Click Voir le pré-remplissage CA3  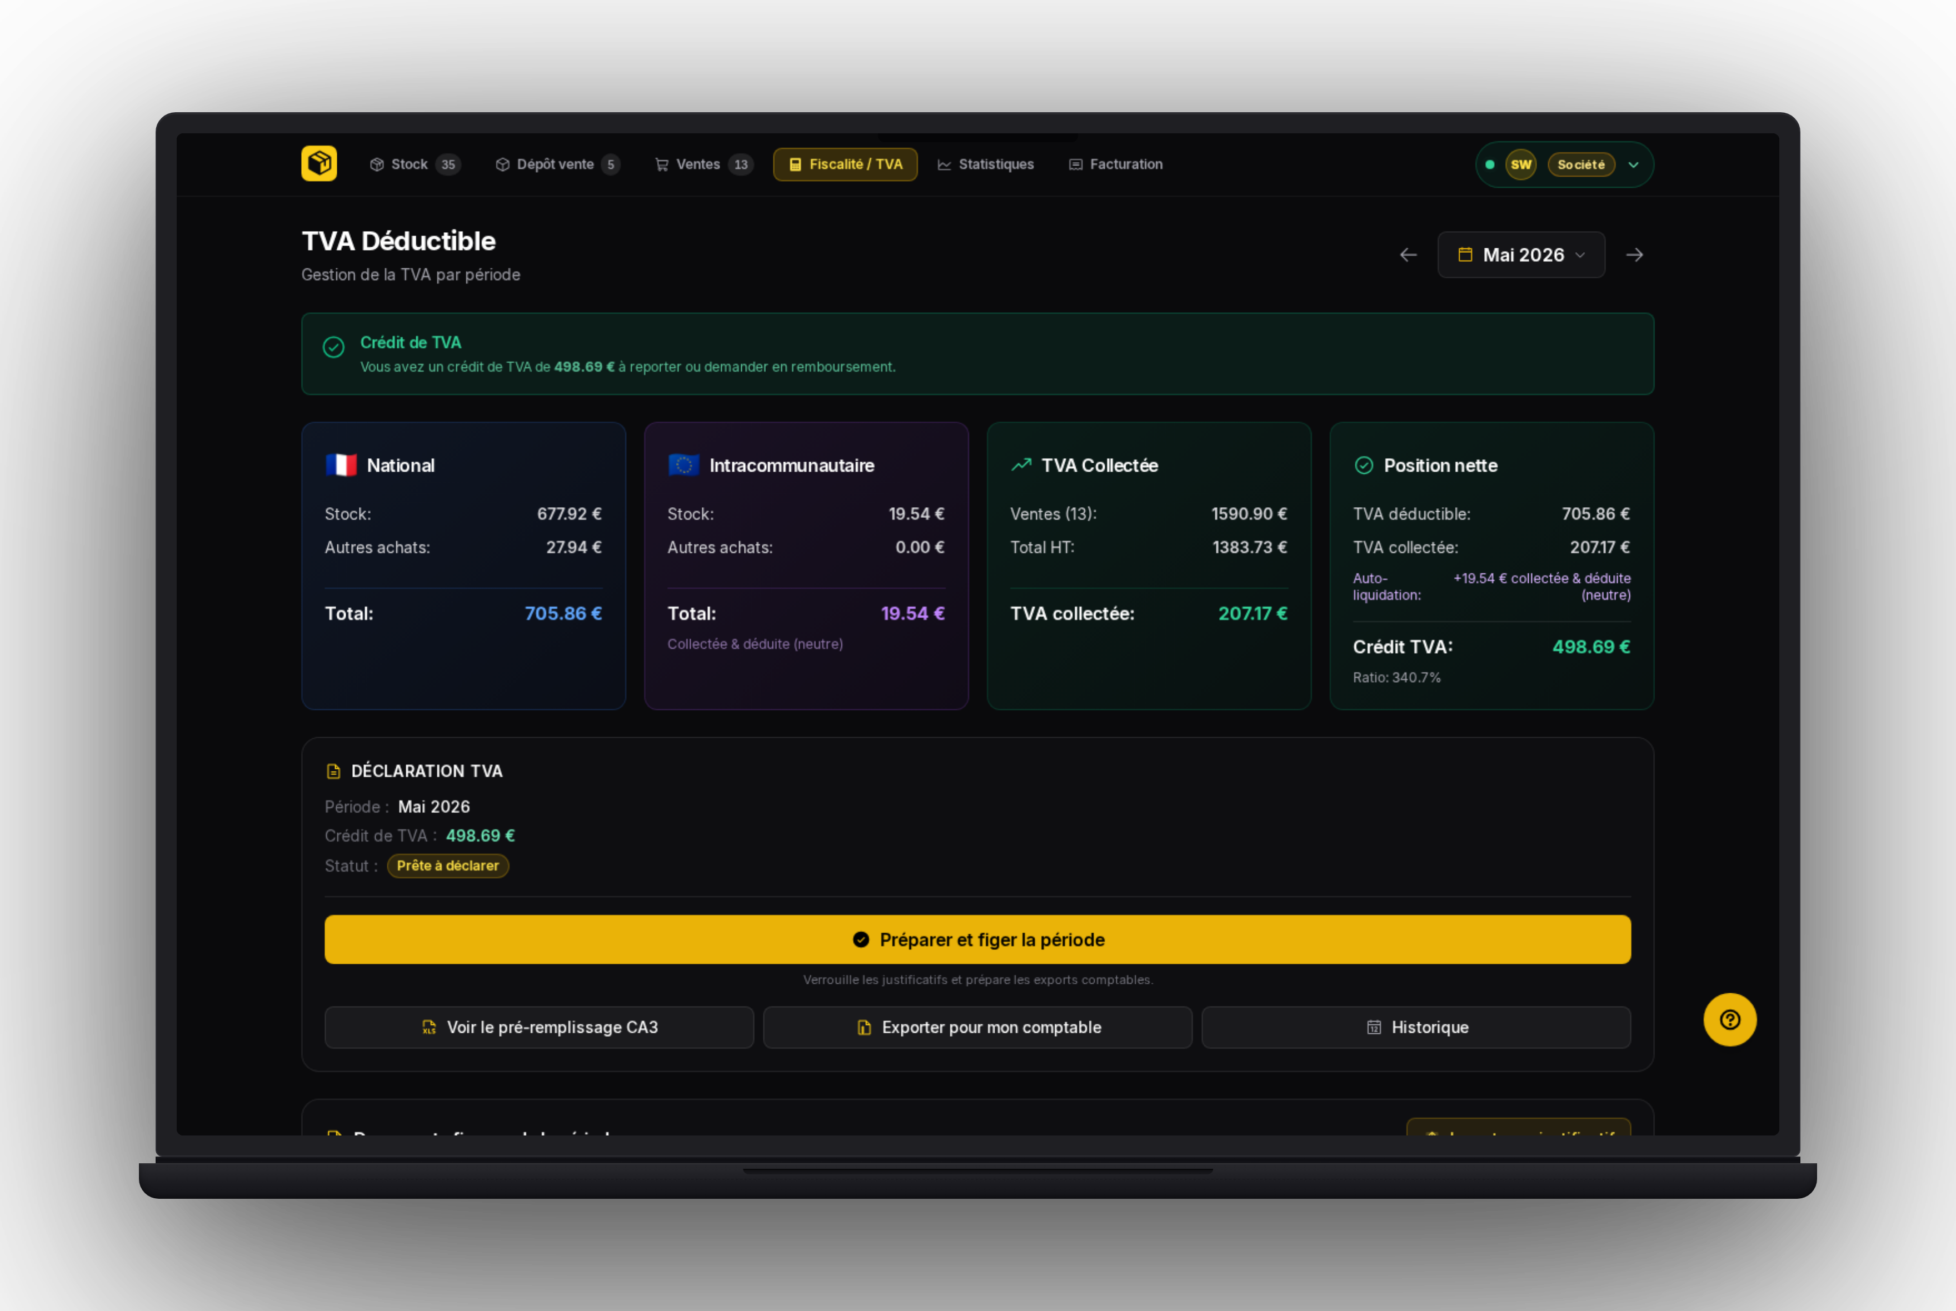coord(540,1027)
